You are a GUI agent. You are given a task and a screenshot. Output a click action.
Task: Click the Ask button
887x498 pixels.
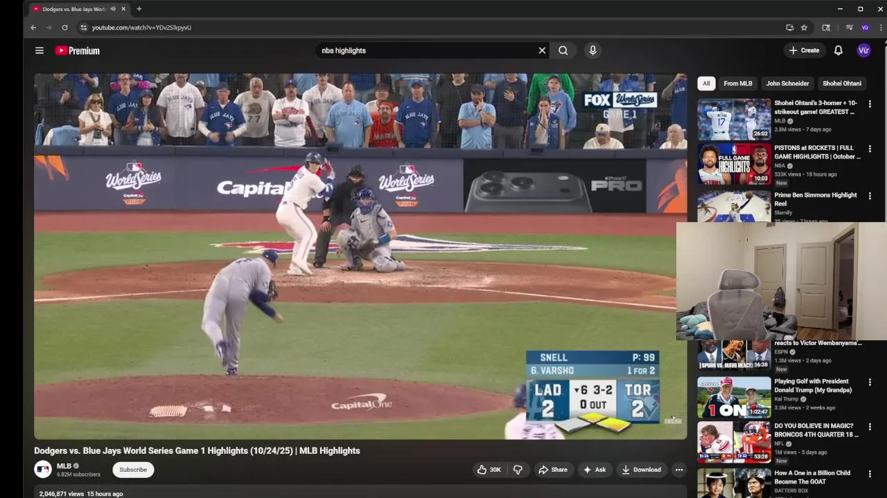click(595, 470)
